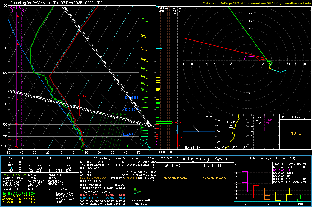Click the -30 C=19843 height label
312x207 pixels.
click(x=131, y=98)
